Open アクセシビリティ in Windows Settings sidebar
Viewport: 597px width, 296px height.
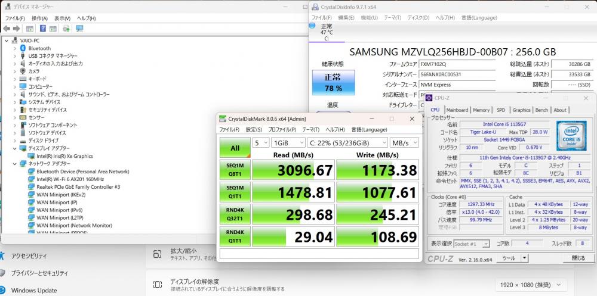29,256
